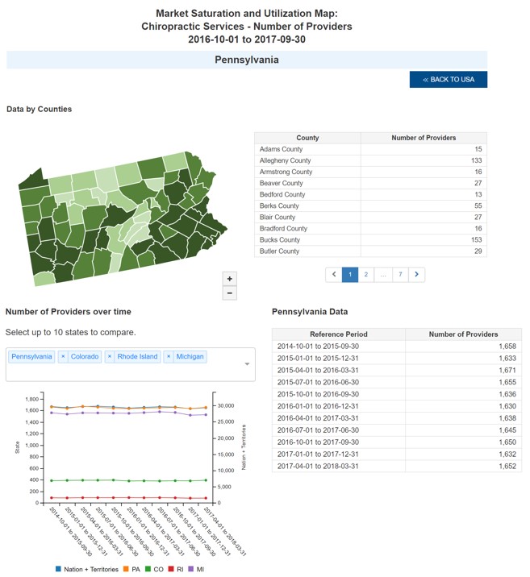The image size is (530, 577).
Task: Zoom in on the Pennsylvania map
Action: [x=230, y=279]
